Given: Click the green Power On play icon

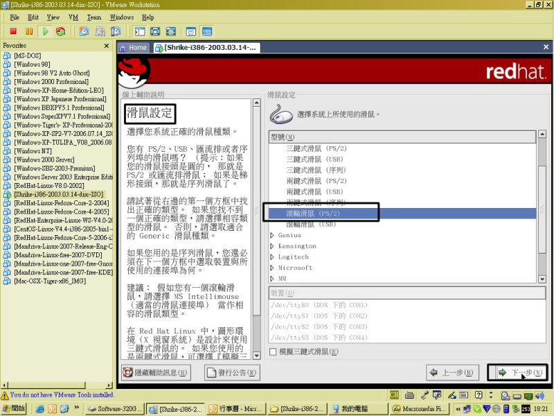Looking at the screenshot, I should click(x=45, y=31).
